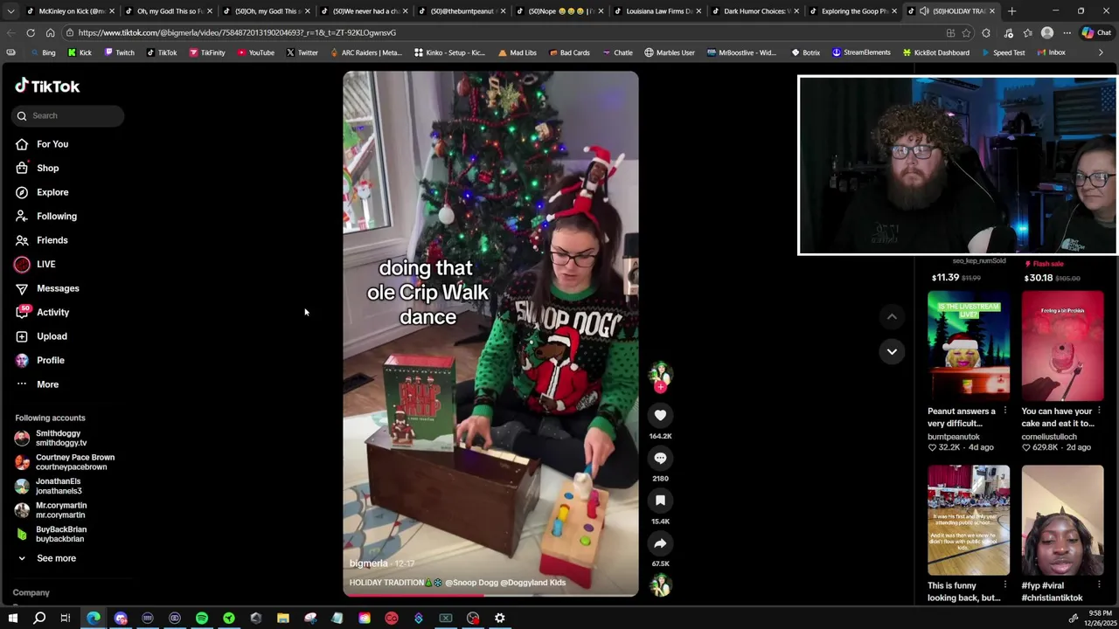1119x629 pixels.
Task: Switch to Louisiana Law Firms tab
Action: pyautogui.click(x=656, y=11)
